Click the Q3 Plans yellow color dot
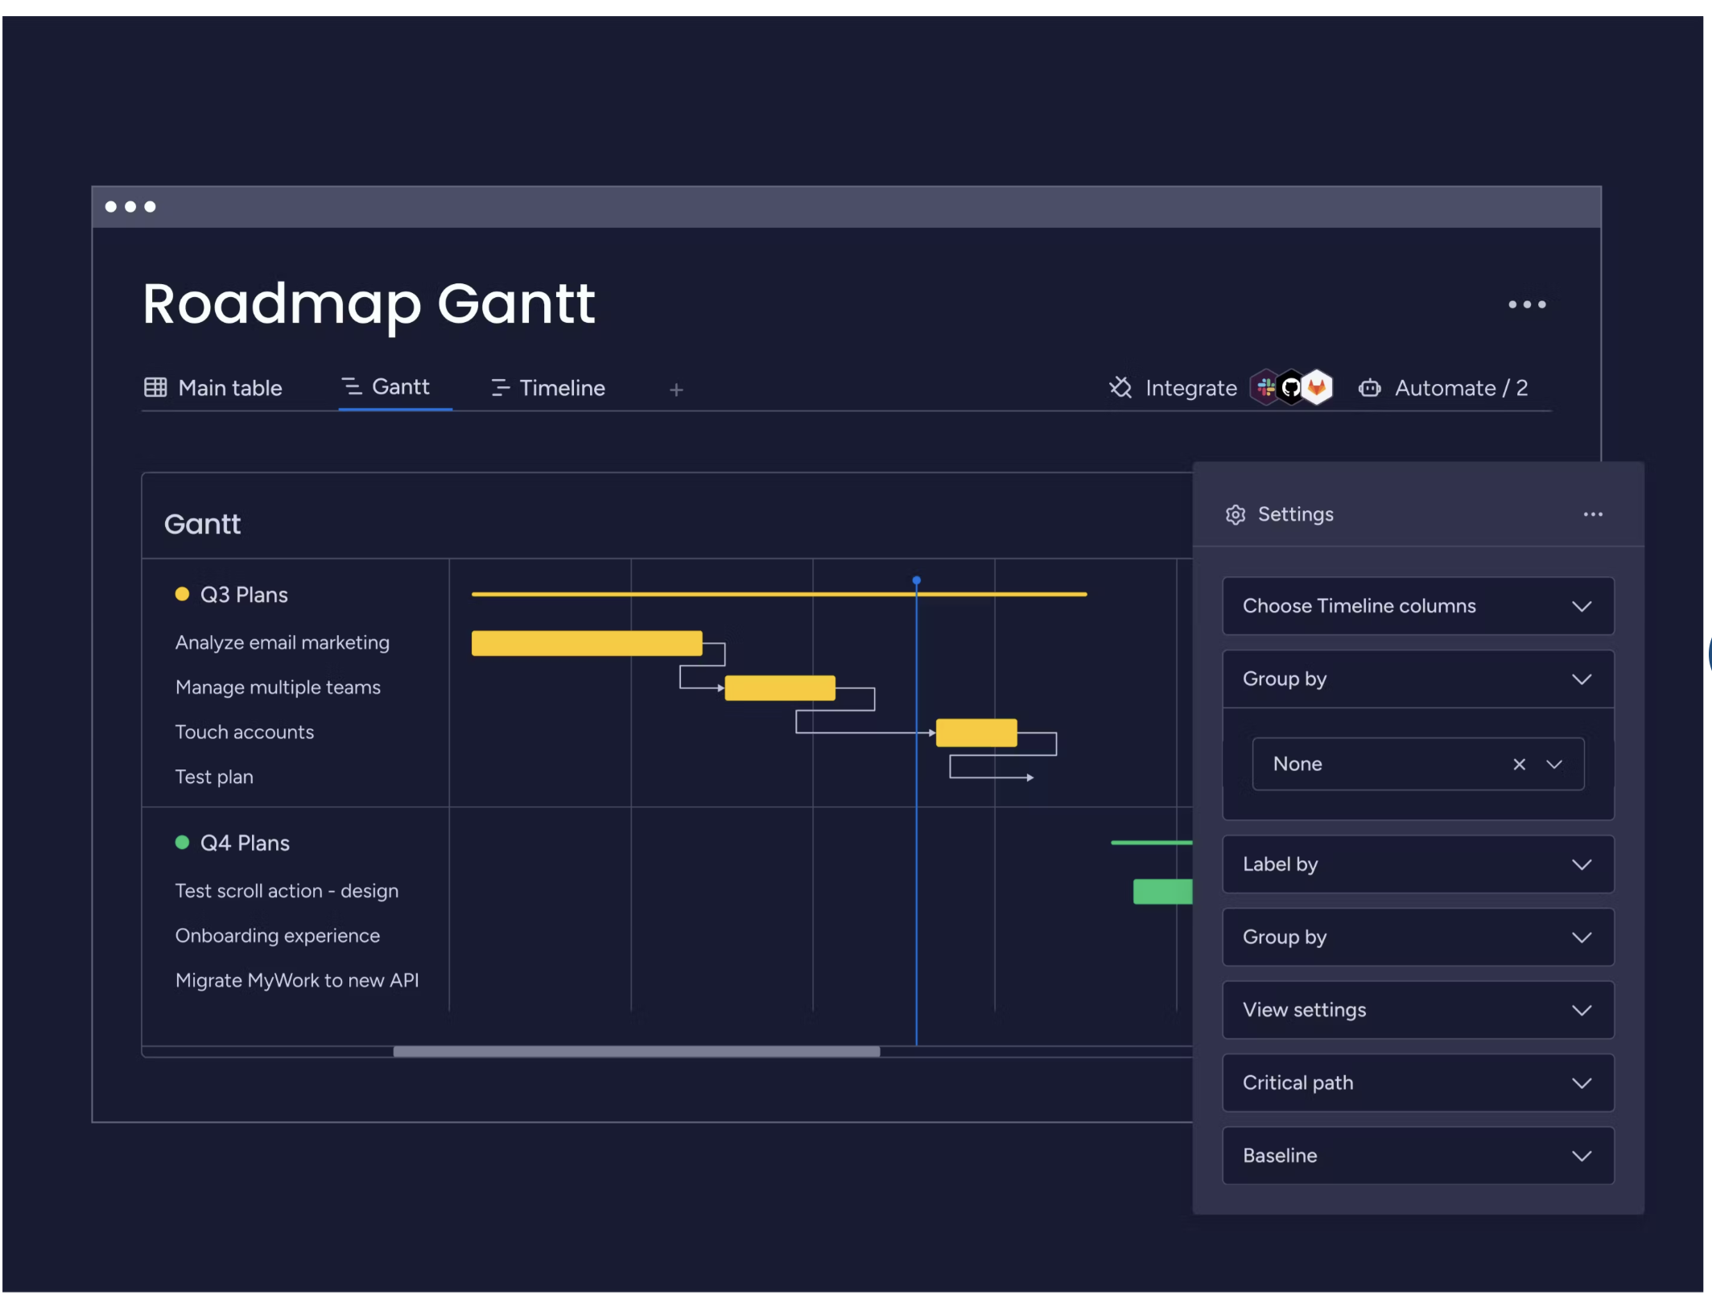This screenshot has height=1303, width=1712. click(x=182, y=595)
